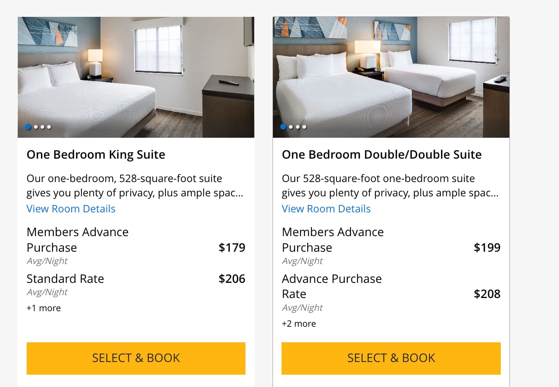Select third carousel dot on King Suite photo
Image resolution: width=559 pixels, height=387 pixels.
(x=43, y=127)
